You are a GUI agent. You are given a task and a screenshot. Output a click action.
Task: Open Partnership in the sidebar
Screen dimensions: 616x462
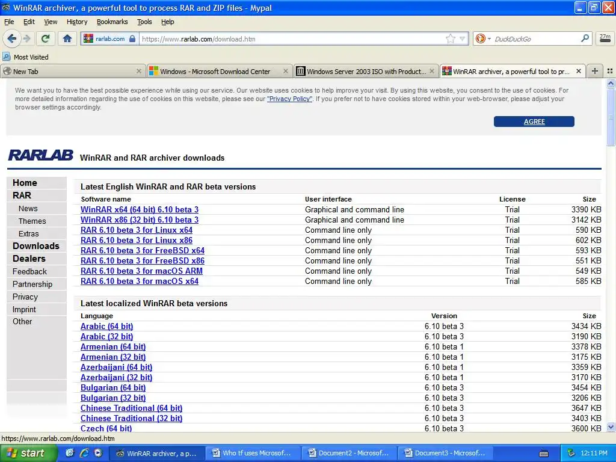[32, 284]
